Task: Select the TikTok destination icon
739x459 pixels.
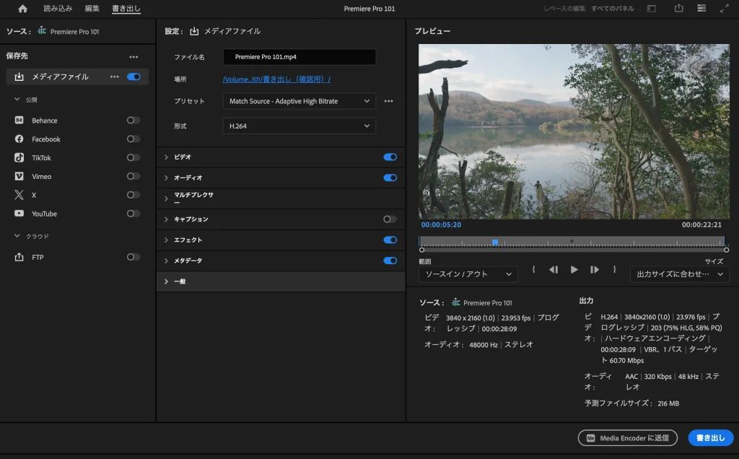Action: tap(22, 157)
